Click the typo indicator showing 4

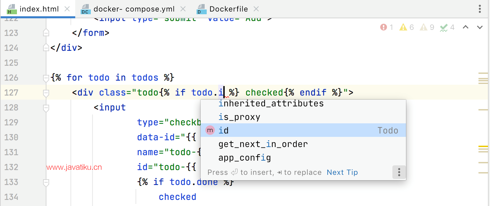coord(447,27)
